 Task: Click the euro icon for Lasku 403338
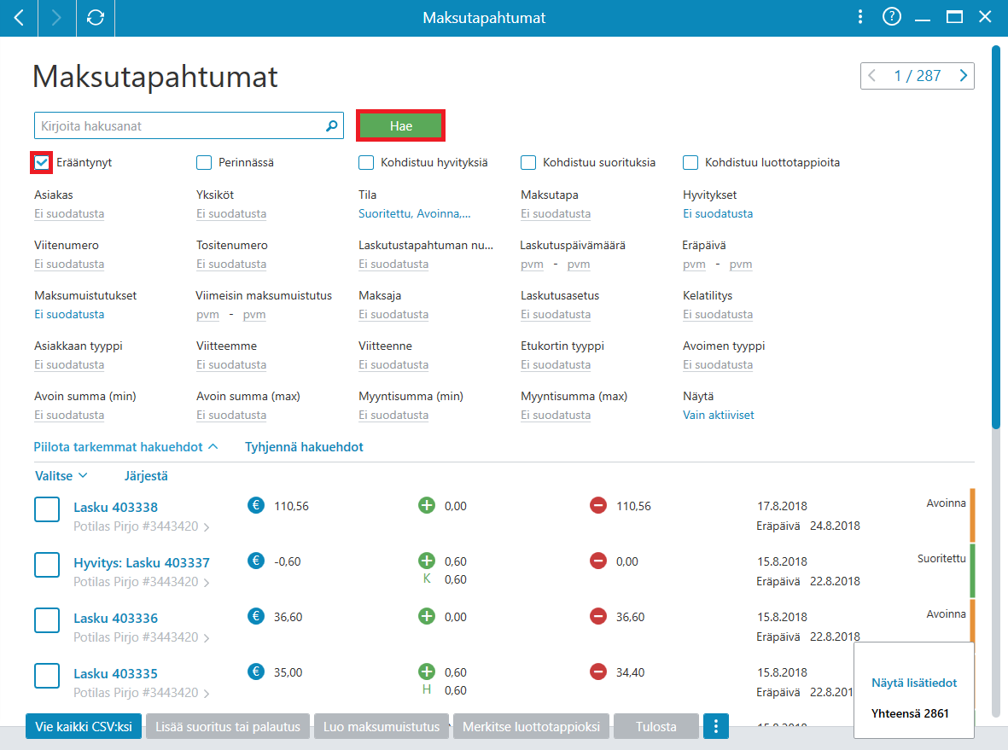point(256,506)
